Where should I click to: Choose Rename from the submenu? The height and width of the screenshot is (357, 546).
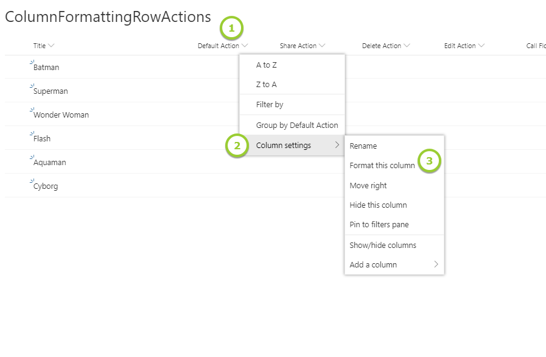tap(363, 146)
